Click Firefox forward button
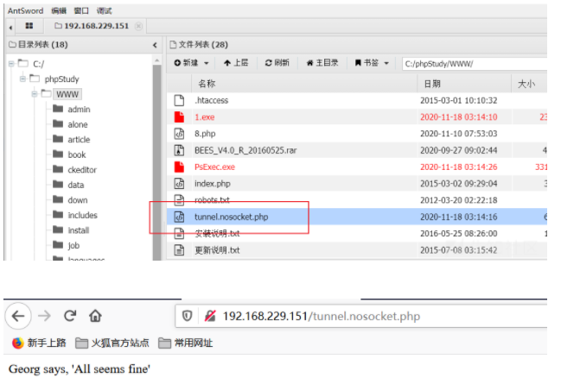Screen dimensions: 561x378 [x=44, y=316]
